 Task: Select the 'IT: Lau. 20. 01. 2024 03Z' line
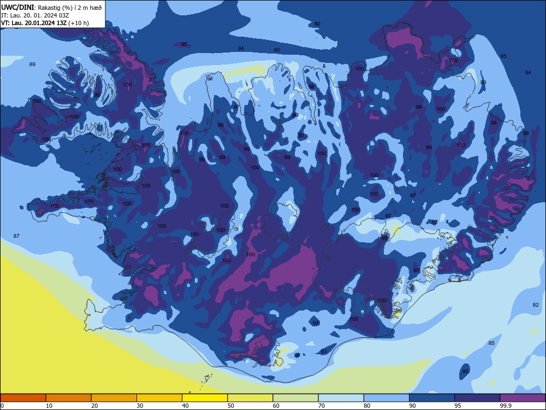coord(35,15)
